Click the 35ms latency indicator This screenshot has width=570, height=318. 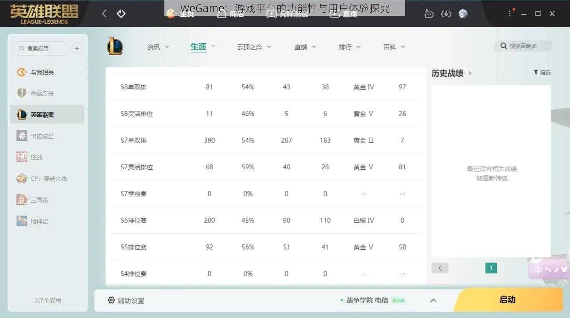(x=398, y=301)
